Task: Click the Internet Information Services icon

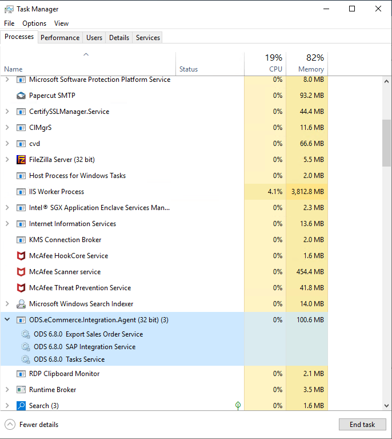Action: (21, 224)
